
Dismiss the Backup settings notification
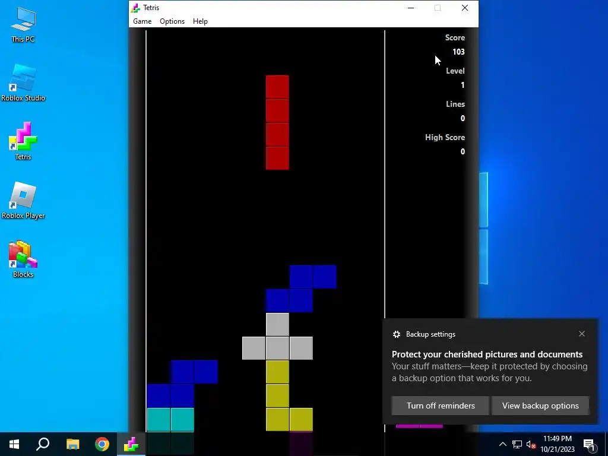tap(582, 334)
